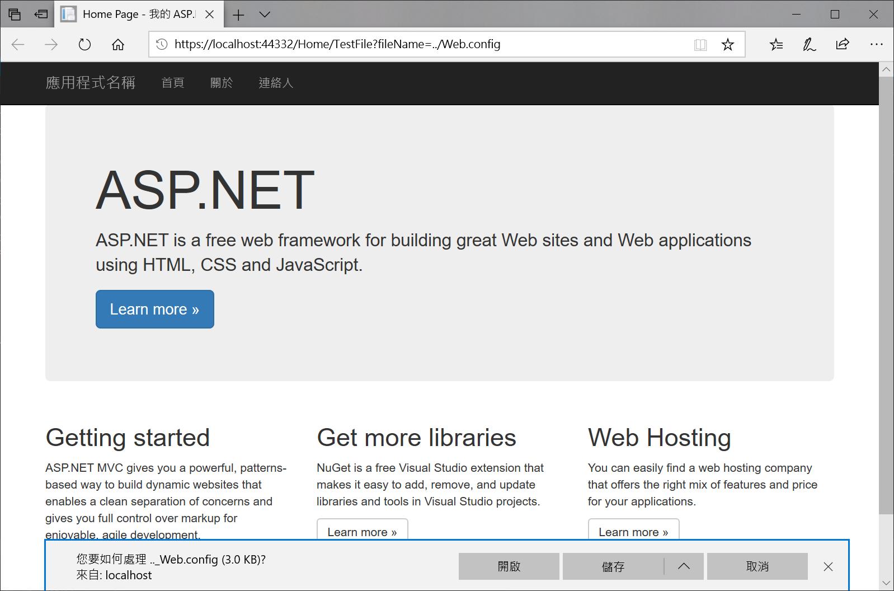Expand save options chevron next to 儲存
Image resolution: width=894 pixels, height=591 pixels.
coord(684,566)
